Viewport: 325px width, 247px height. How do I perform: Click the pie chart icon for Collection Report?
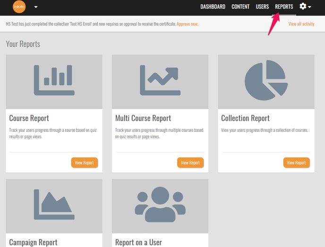click(x=266, y=80)
